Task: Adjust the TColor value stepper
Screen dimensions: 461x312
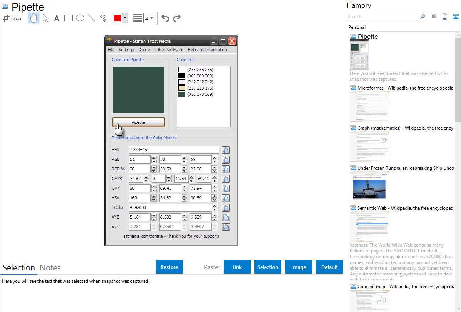Action: 215,208
